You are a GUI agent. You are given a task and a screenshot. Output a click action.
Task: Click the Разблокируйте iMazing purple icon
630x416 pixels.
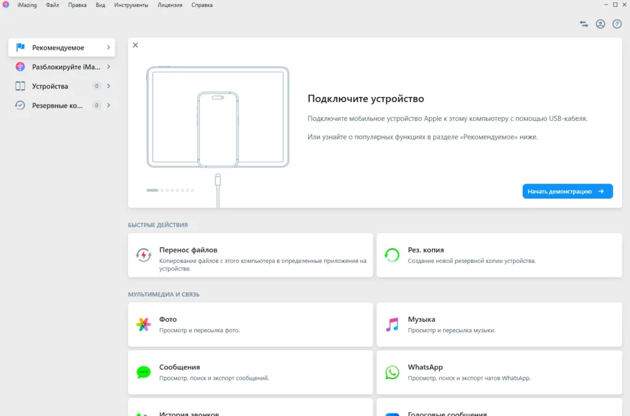coord(20,66)
